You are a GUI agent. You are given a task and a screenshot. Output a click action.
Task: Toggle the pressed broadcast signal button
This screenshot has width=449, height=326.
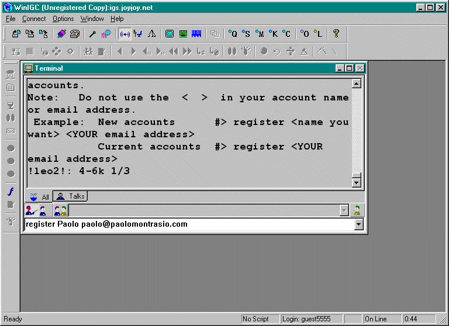(x=125, y=34)
